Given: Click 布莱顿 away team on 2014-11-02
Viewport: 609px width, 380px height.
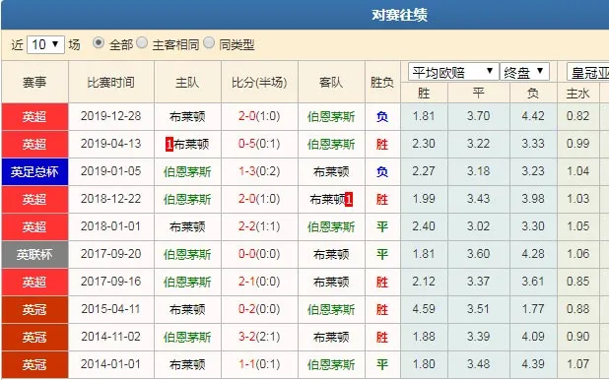Looking at the screenshot, I should [x=331, y=338].
